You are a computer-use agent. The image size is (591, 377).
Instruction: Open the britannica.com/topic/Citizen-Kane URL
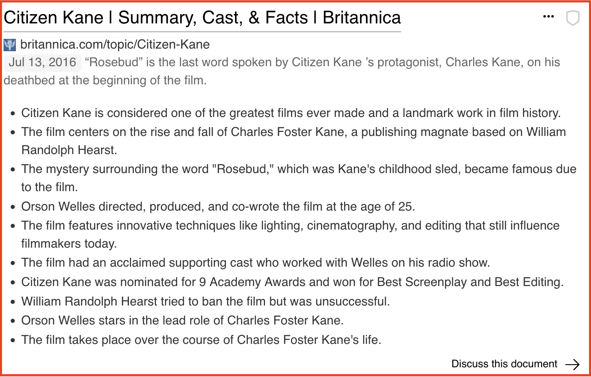click(x=115, y=45)
